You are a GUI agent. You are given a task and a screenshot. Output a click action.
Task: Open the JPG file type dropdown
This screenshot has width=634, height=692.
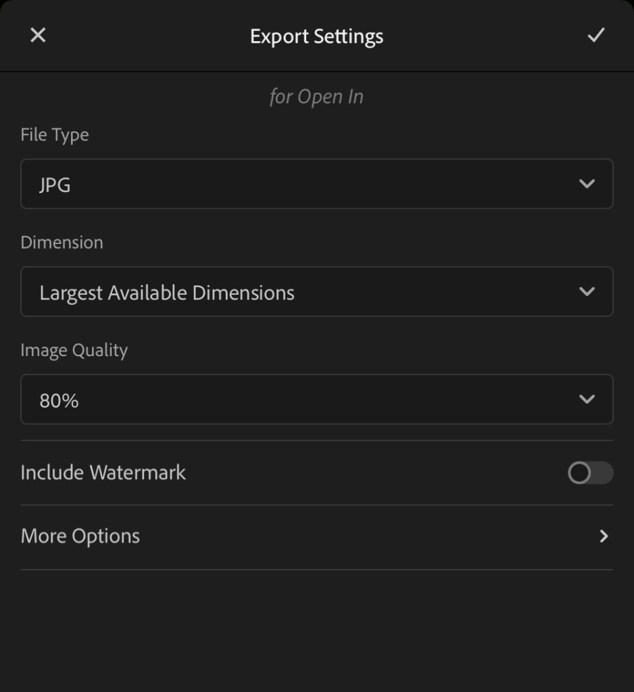316,184
